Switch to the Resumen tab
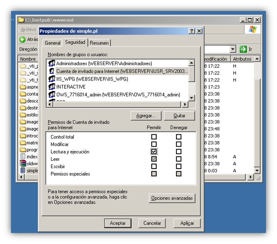Image resolution: width=277 pixels, height=244 pixels. coord(99,43)
